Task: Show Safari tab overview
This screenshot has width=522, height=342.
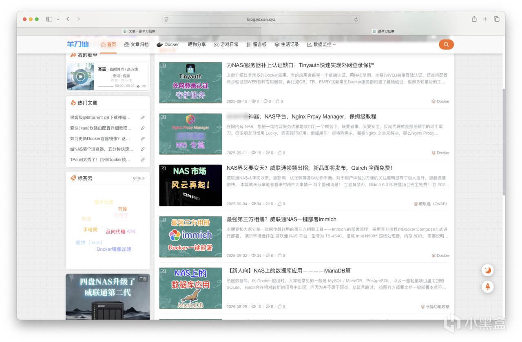Action: click(497, 19)
